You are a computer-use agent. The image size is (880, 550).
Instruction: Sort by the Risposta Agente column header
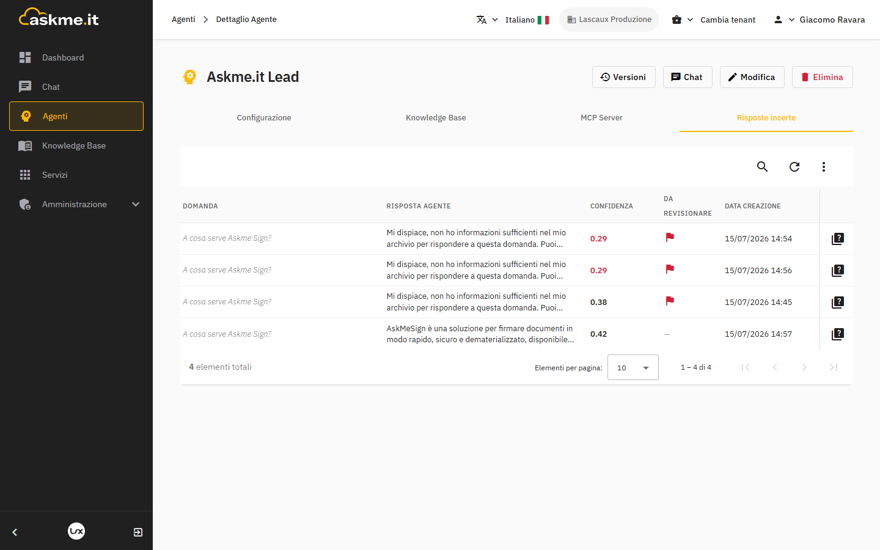pyautogui.click(x=419, y=206)
